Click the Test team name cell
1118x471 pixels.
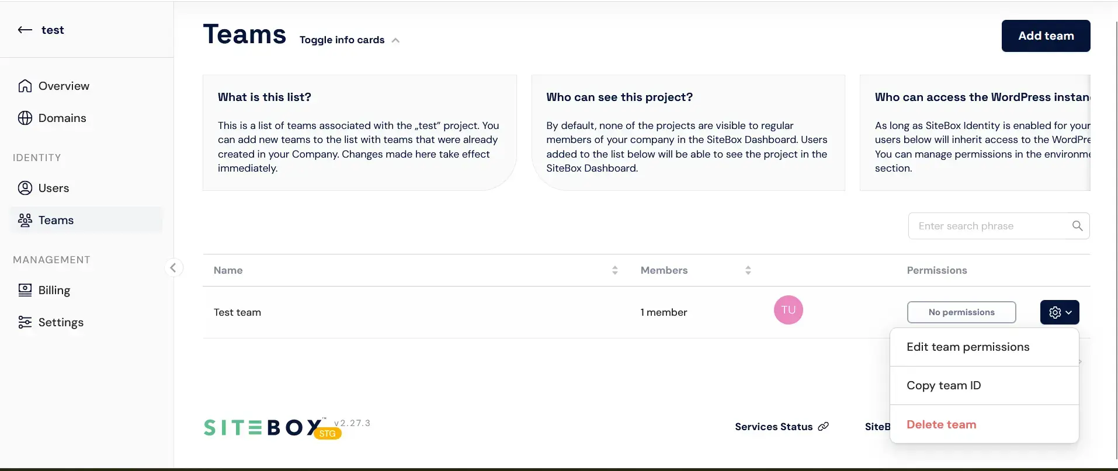pos(237,312)
